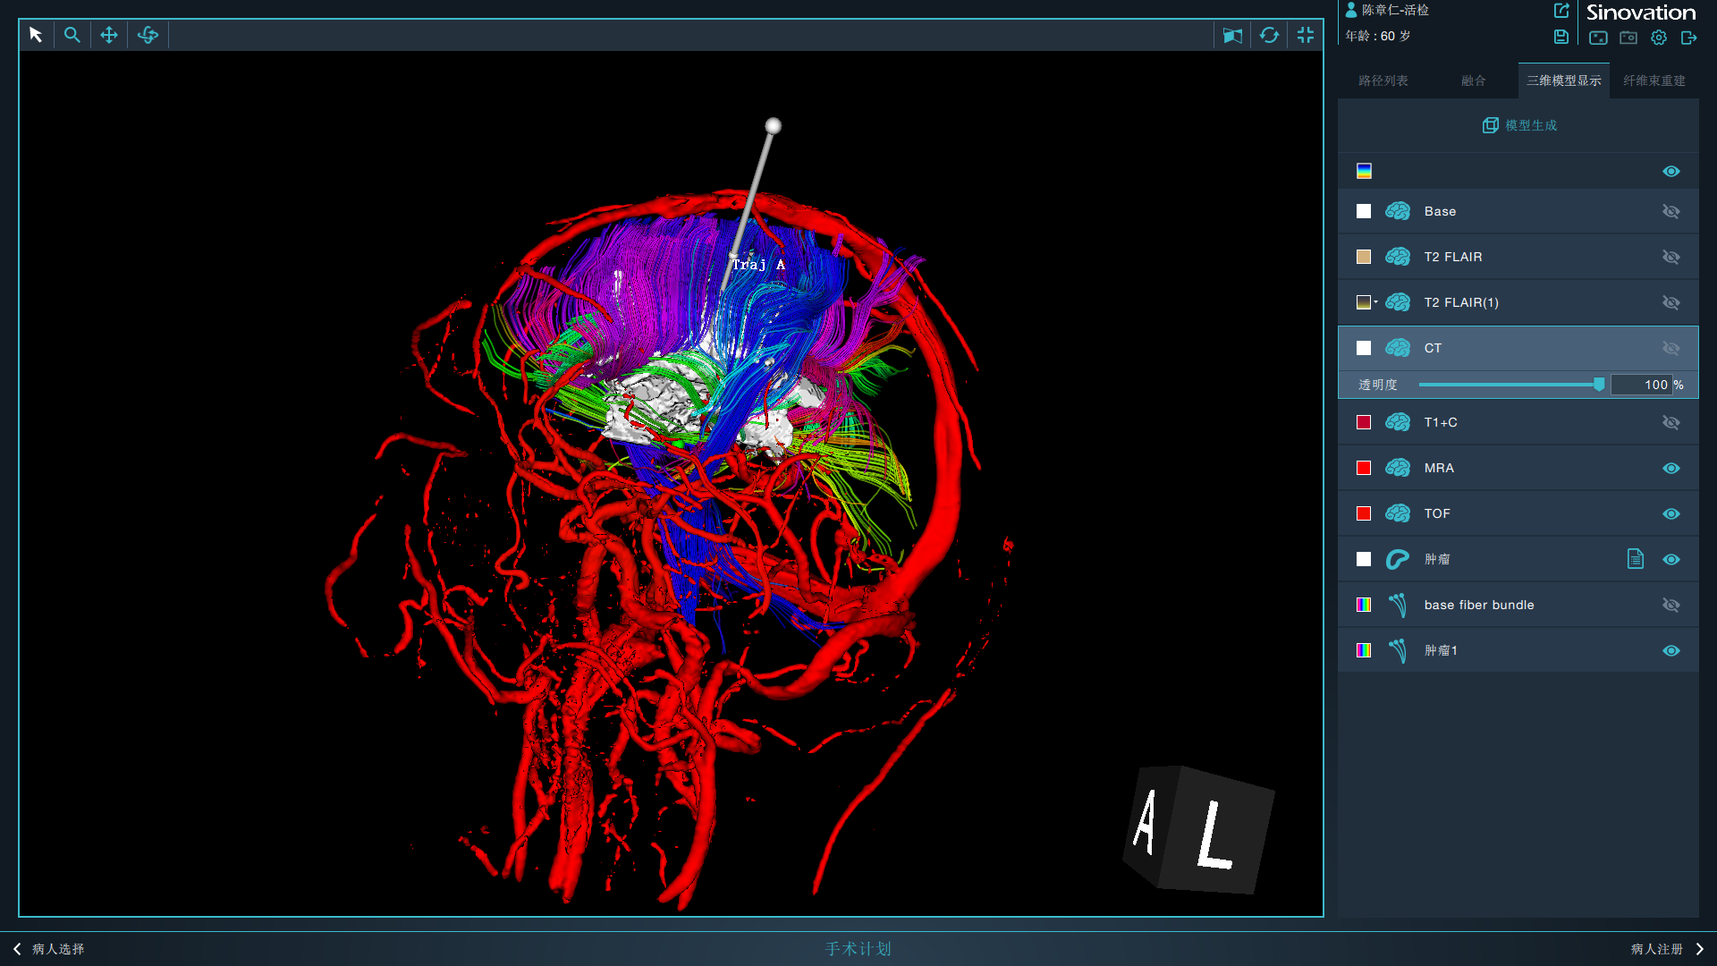This screenshot has height=966, width=1717.
Task: Activate the zoom magnifier tool
Action: pos(72,35)
